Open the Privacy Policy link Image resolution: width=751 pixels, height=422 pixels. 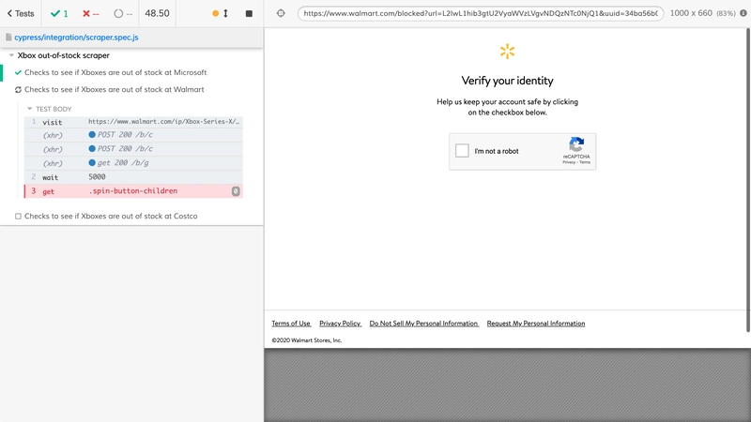340,324
